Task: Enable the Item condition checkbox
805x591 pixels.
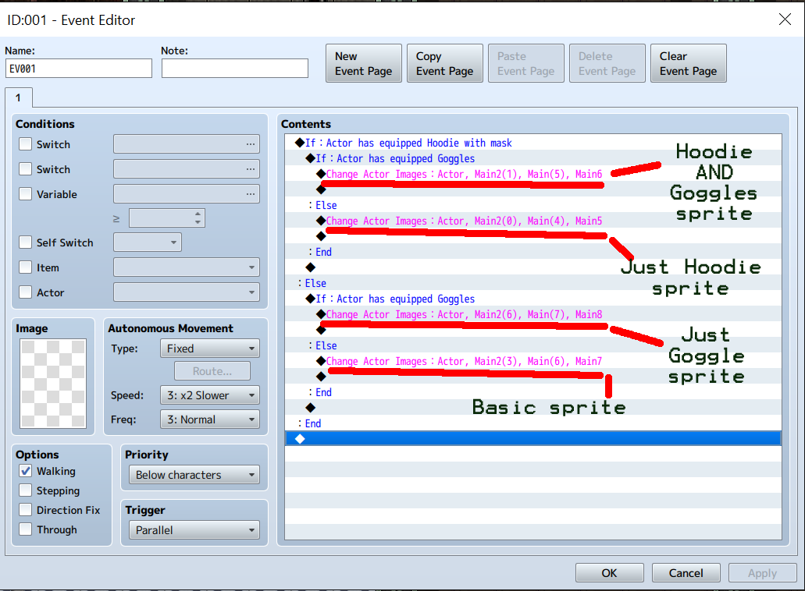Action: point(25,267)
